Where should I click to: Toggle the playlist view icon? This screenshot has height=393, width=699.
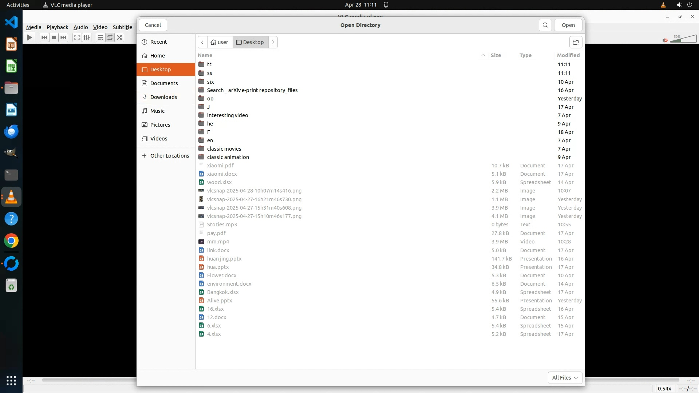coord(100,37)
